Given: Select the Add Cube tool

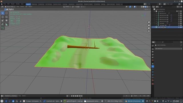Looking at the screenshot, I should [x=3, y=28].
